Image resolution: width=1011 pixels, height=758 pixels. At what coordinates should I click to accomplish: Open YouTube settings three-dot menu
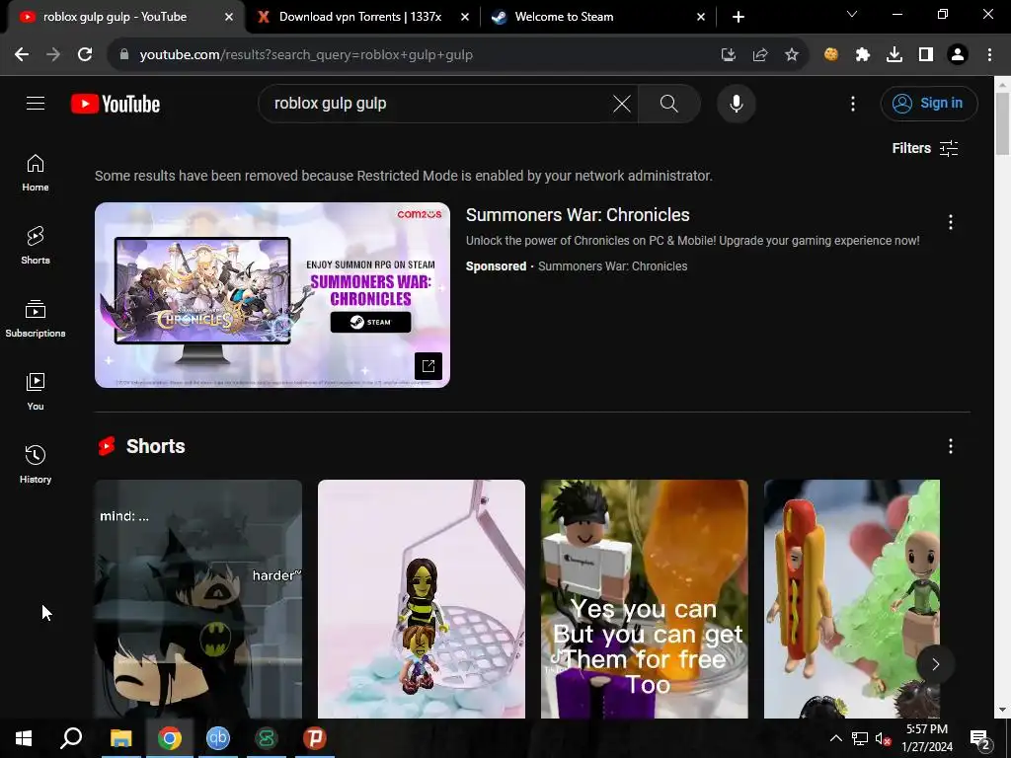pos(852,103)
